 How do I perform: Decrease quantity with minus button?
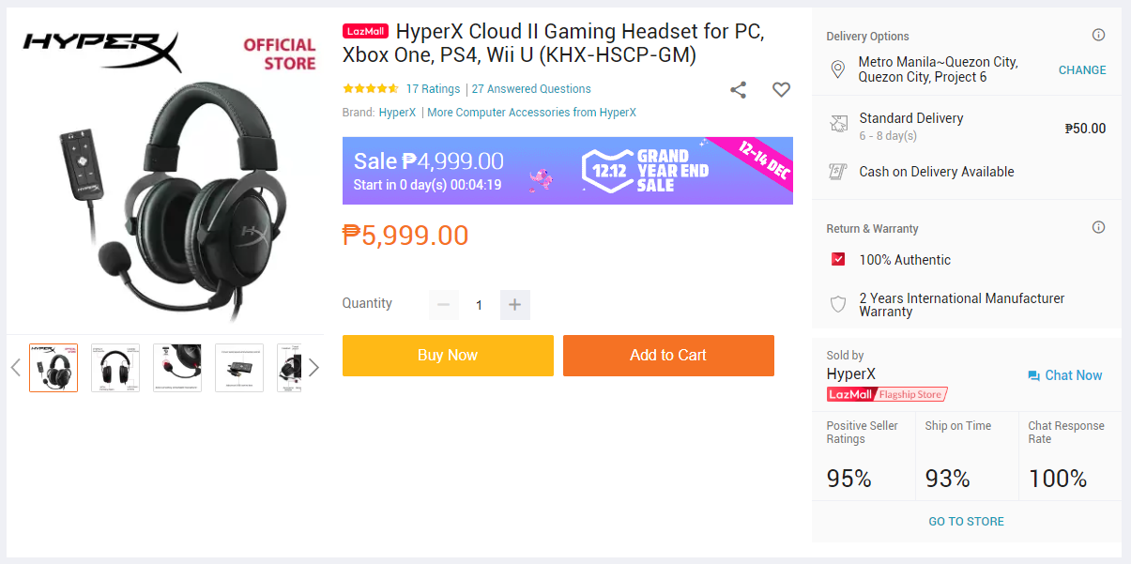point(443,305)
